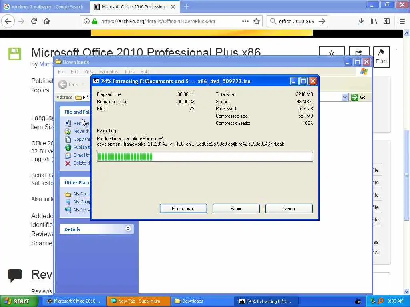
Task: Click the Windows Start button
Action: pos(19,301)
